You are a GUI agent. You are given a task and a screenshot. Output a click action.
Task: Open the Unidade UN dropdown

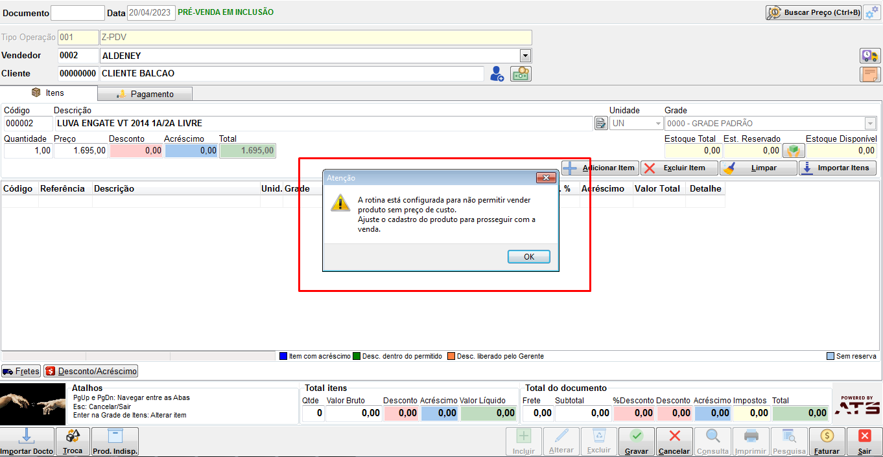pyautogui.click(x=658, y=123)
